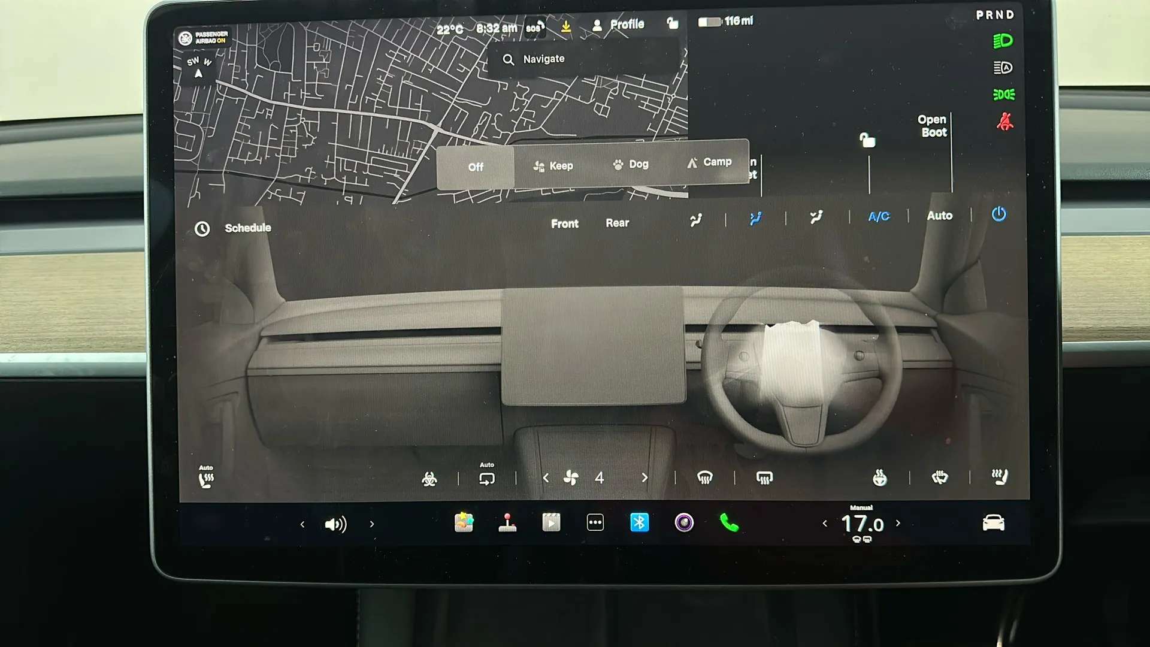Switch to Front climate tab
Viewport: 1150px width, 647px height.
pos(564,223)
